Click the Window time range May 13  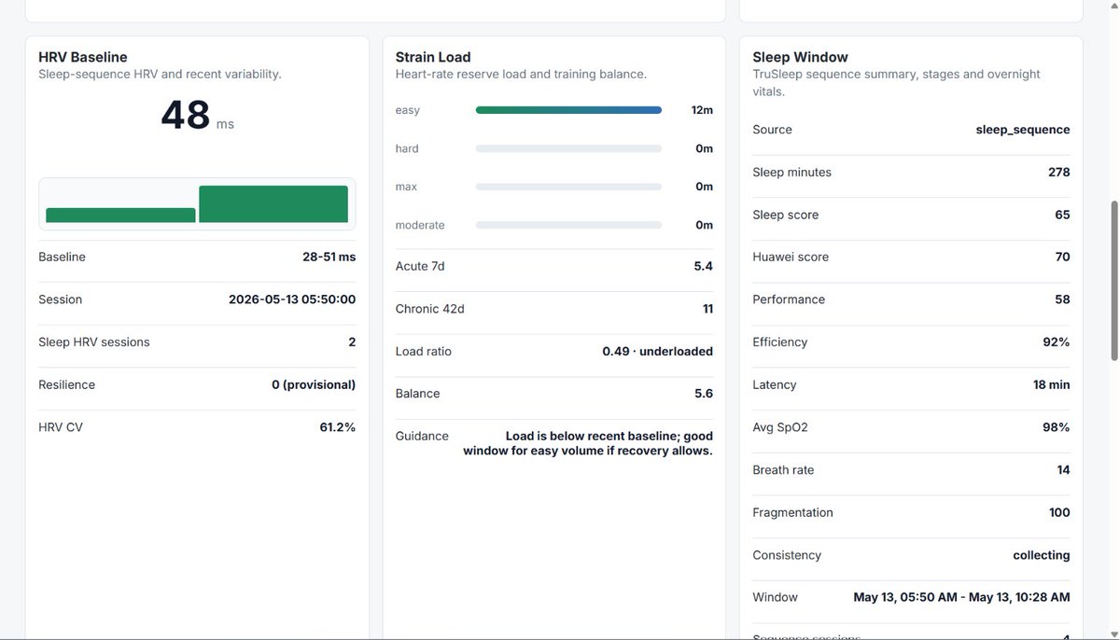click(962, 597)
